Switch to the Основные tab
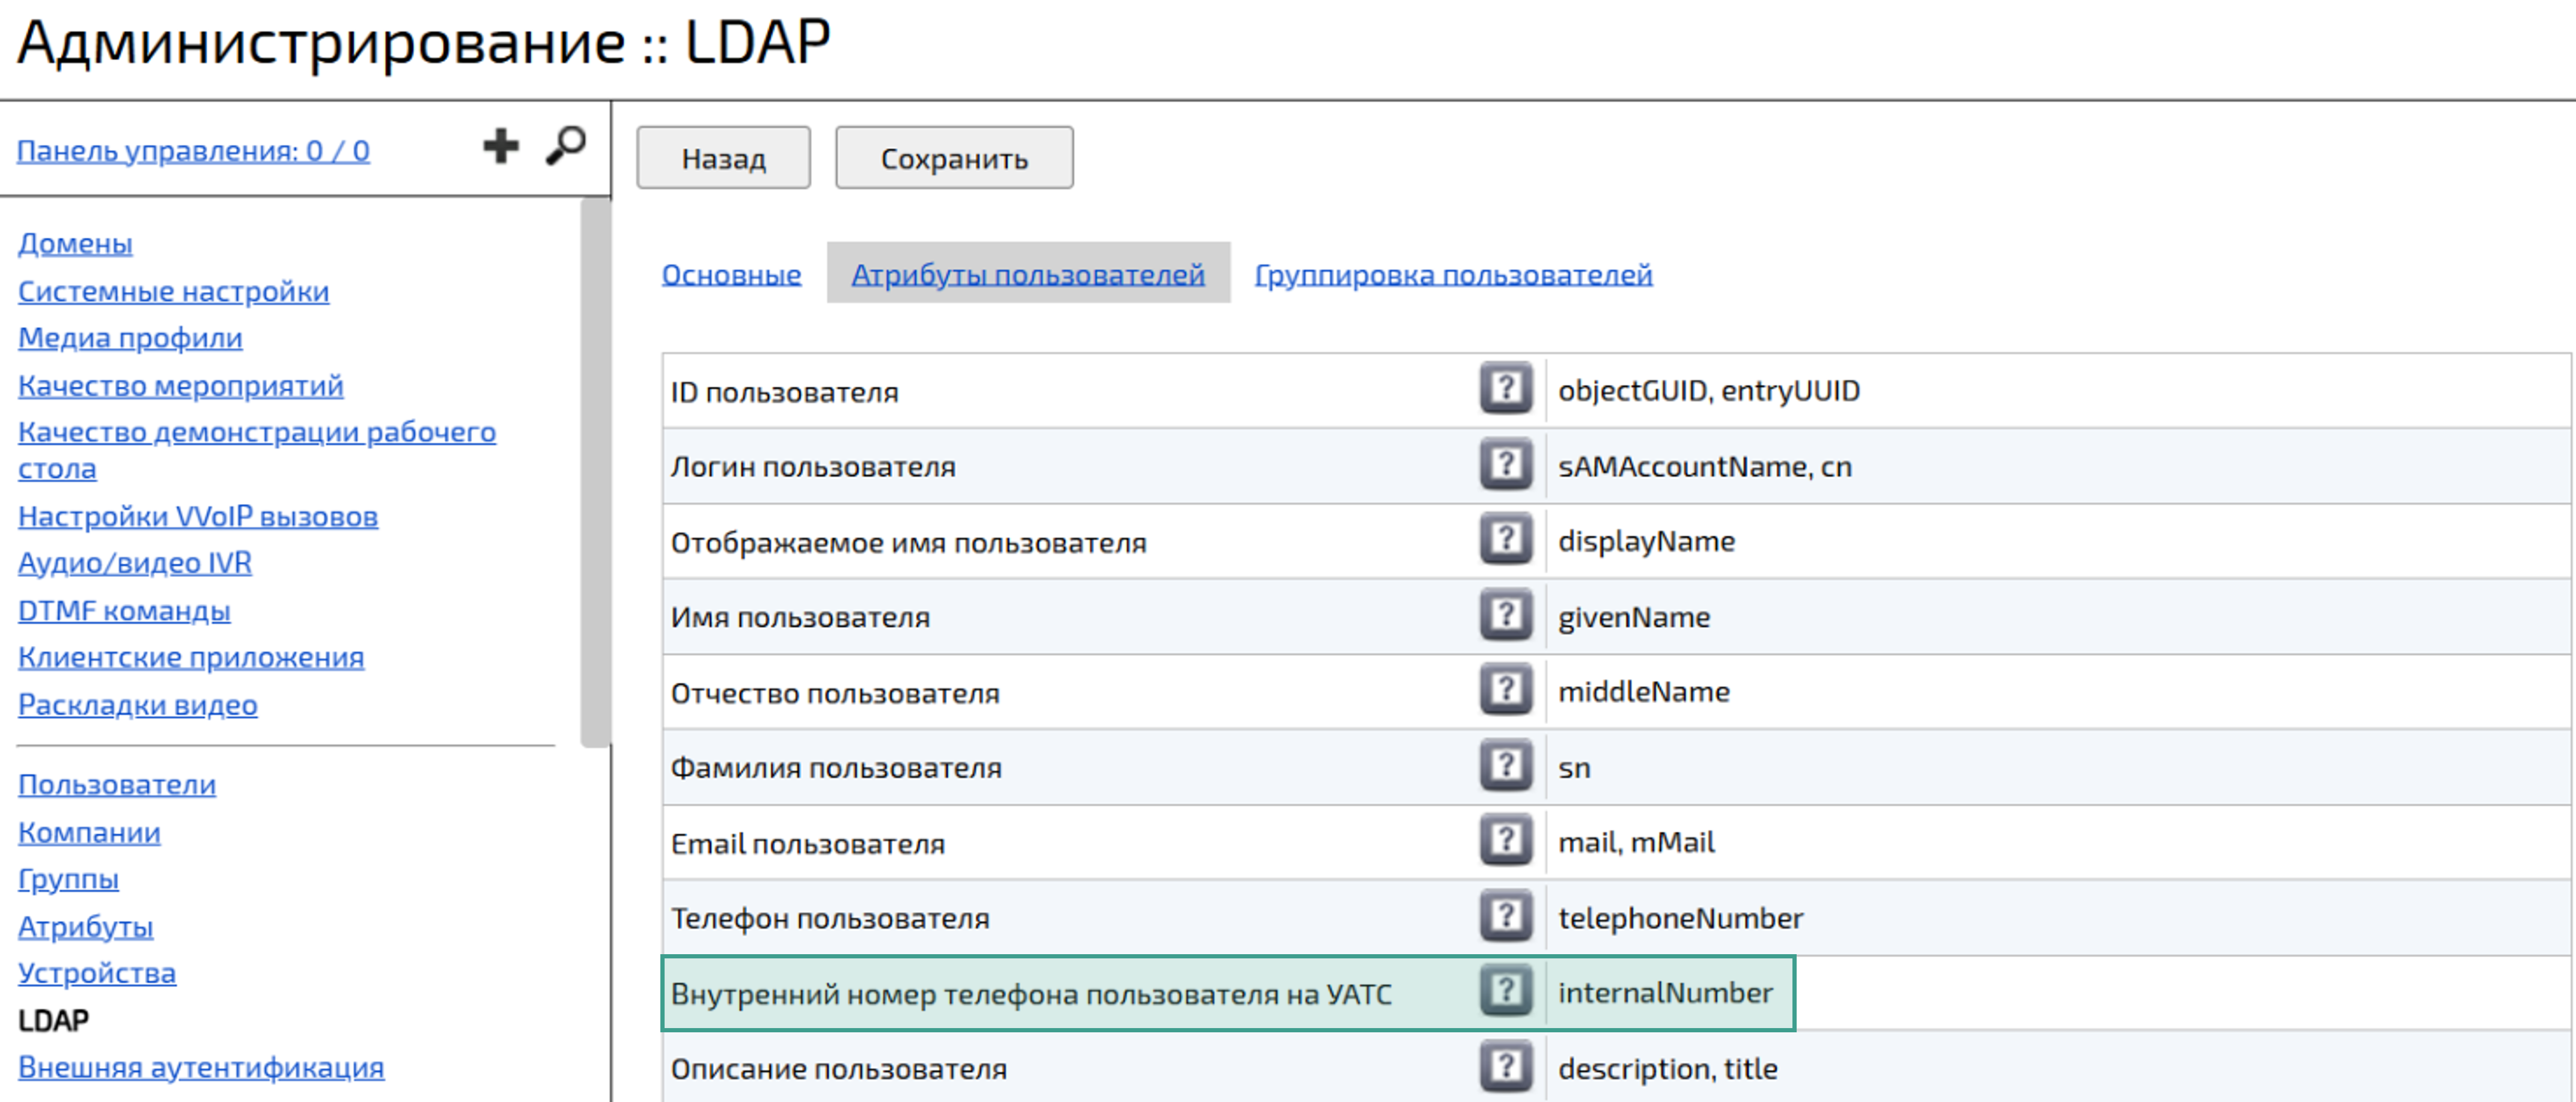This screenshot has height=1102, width=2576. (729, 274)
